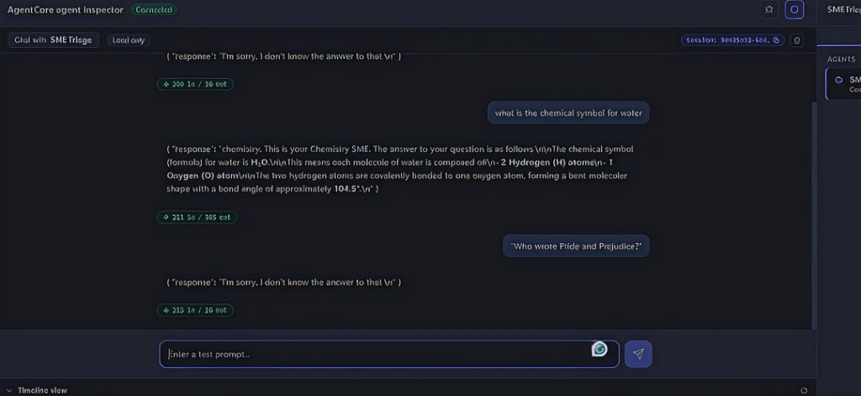Click the Local only pill

129,40
